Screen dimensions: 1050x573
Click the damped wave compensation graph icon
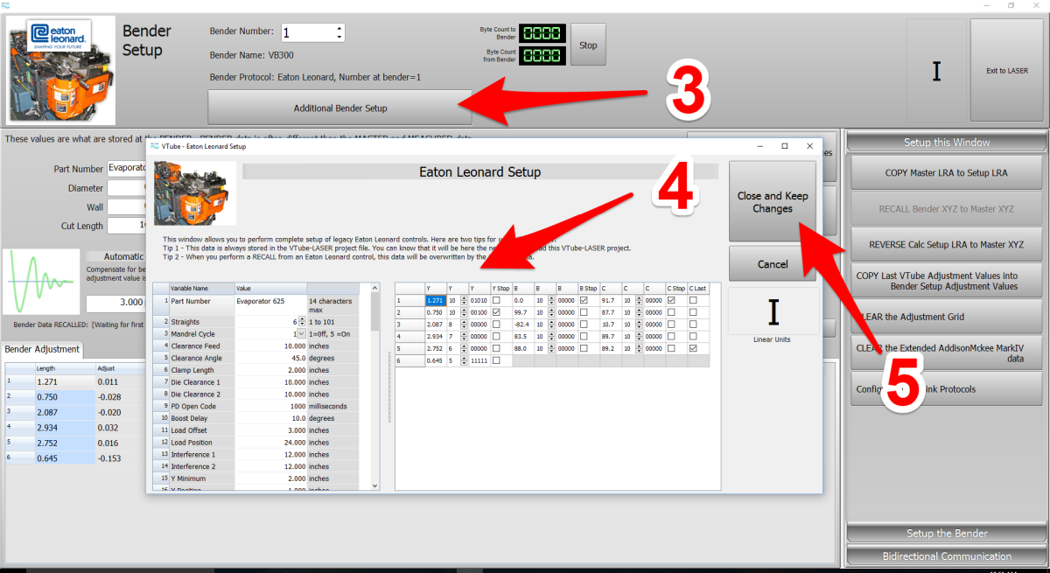(39, 282)
